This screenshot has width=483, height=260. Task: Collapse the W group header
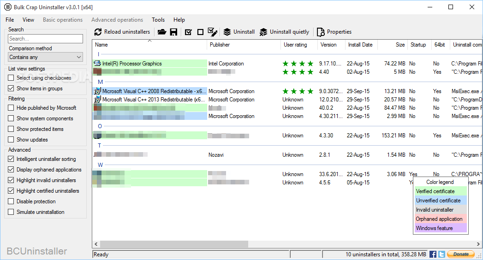tap(101, 165)
